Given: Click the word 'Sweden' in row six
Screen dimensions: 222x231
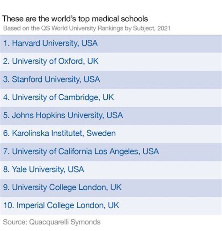Looking at the screenshot, I should click(101, 133).
